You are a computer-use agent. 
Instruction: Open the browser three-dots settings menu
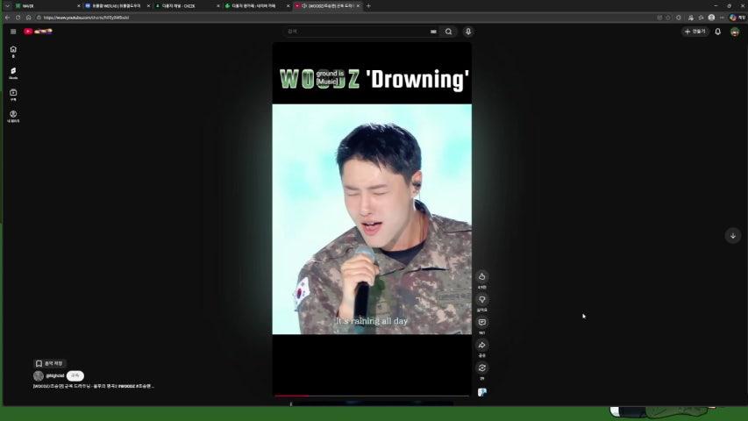[722, 18]
